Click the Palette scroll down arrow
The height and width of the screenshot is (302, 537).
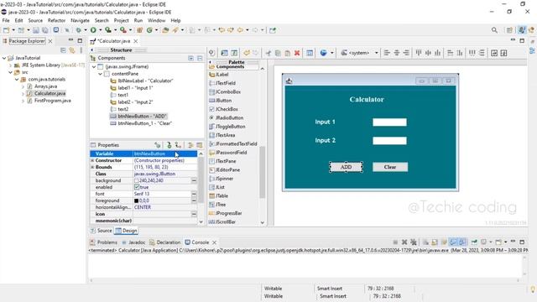pyautogui.click(x=263, y=222)
